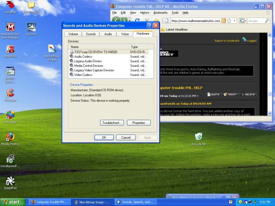Screen dimensions: 275x206
Task: Click the help question mark in Properties dialog
Action: coord(150,25)
